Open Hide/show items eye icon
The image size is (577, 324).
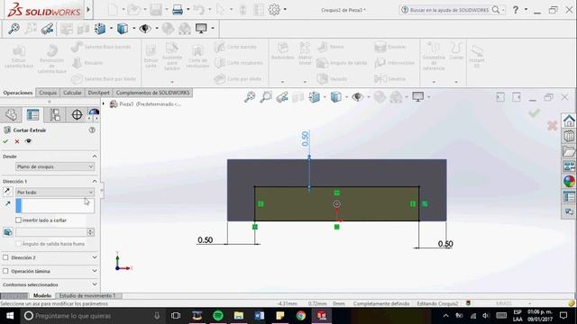(357, 97)
